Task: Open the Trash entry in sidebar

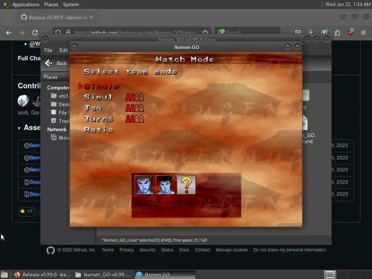Action: click(60, 121)
